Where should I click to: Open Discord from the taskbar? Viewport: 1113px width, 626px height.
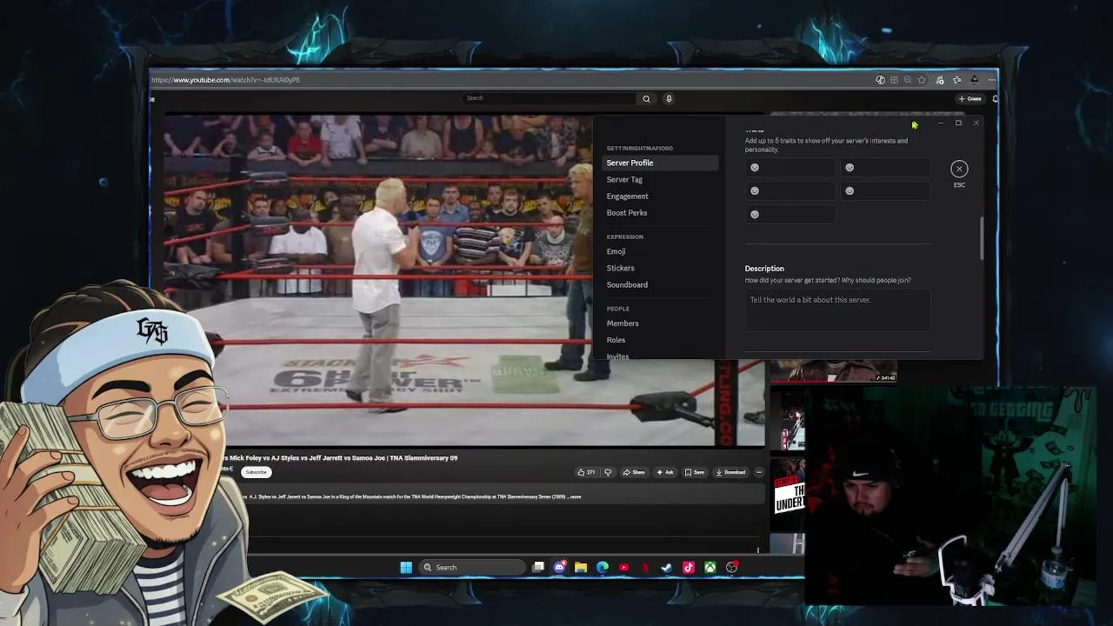(x=559, y=567)
